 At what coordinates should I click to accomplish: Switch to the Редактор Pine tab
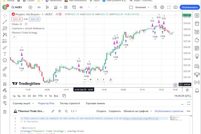46,103
